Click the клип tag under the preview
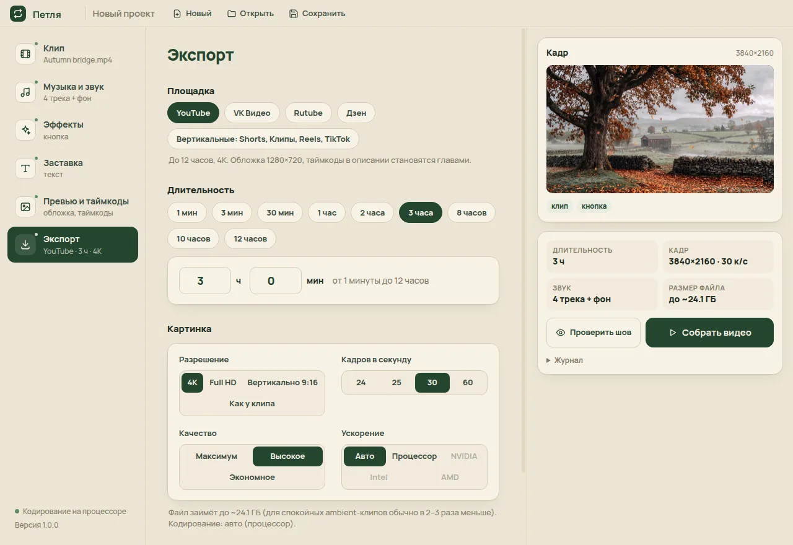The image size is (793, 545). pyautogui.click(x=559, y=206)
